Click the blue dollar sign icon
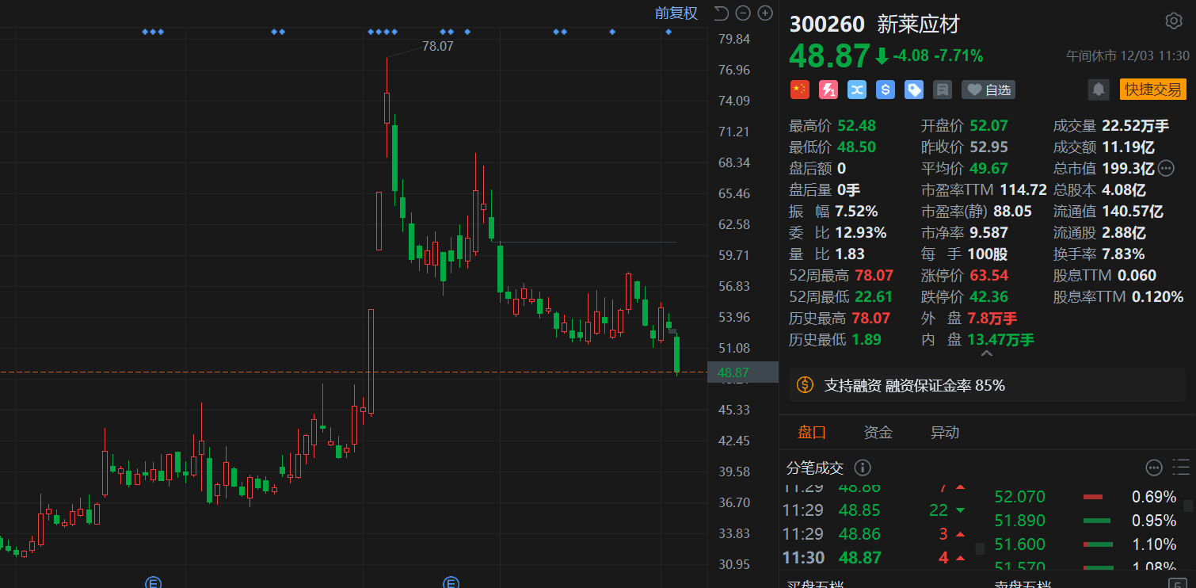The height and width of the screenshot is (588, 1196). pos(886,90)
